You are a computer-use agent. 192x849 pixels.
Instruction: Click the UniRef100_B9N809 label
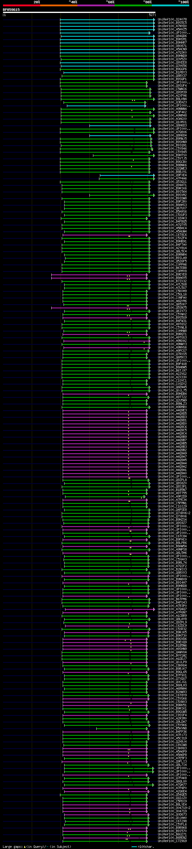coord(172,579)
